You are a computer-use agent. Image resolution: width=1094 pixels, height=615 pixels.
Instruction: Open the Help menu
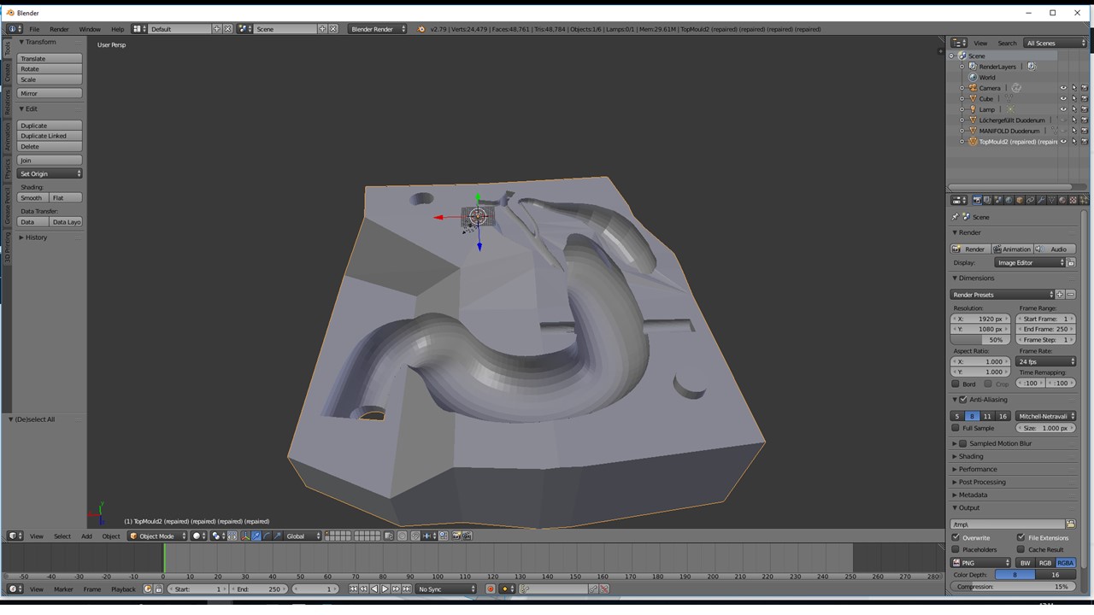pos(117,29)
